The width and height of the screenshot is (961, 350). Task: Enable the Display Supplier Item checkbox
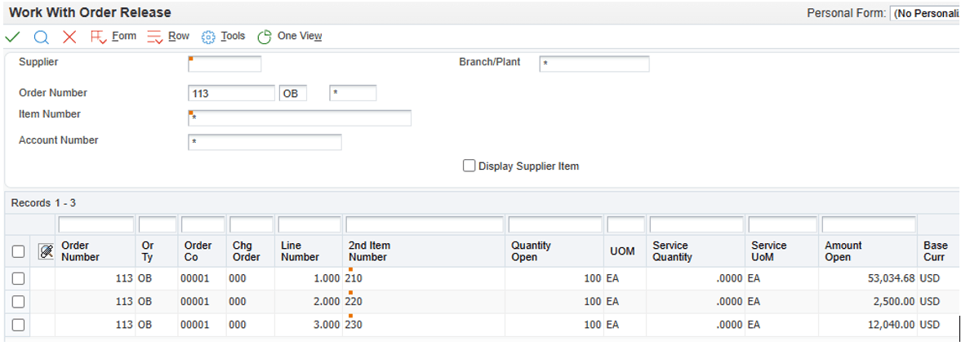(469, 166)
